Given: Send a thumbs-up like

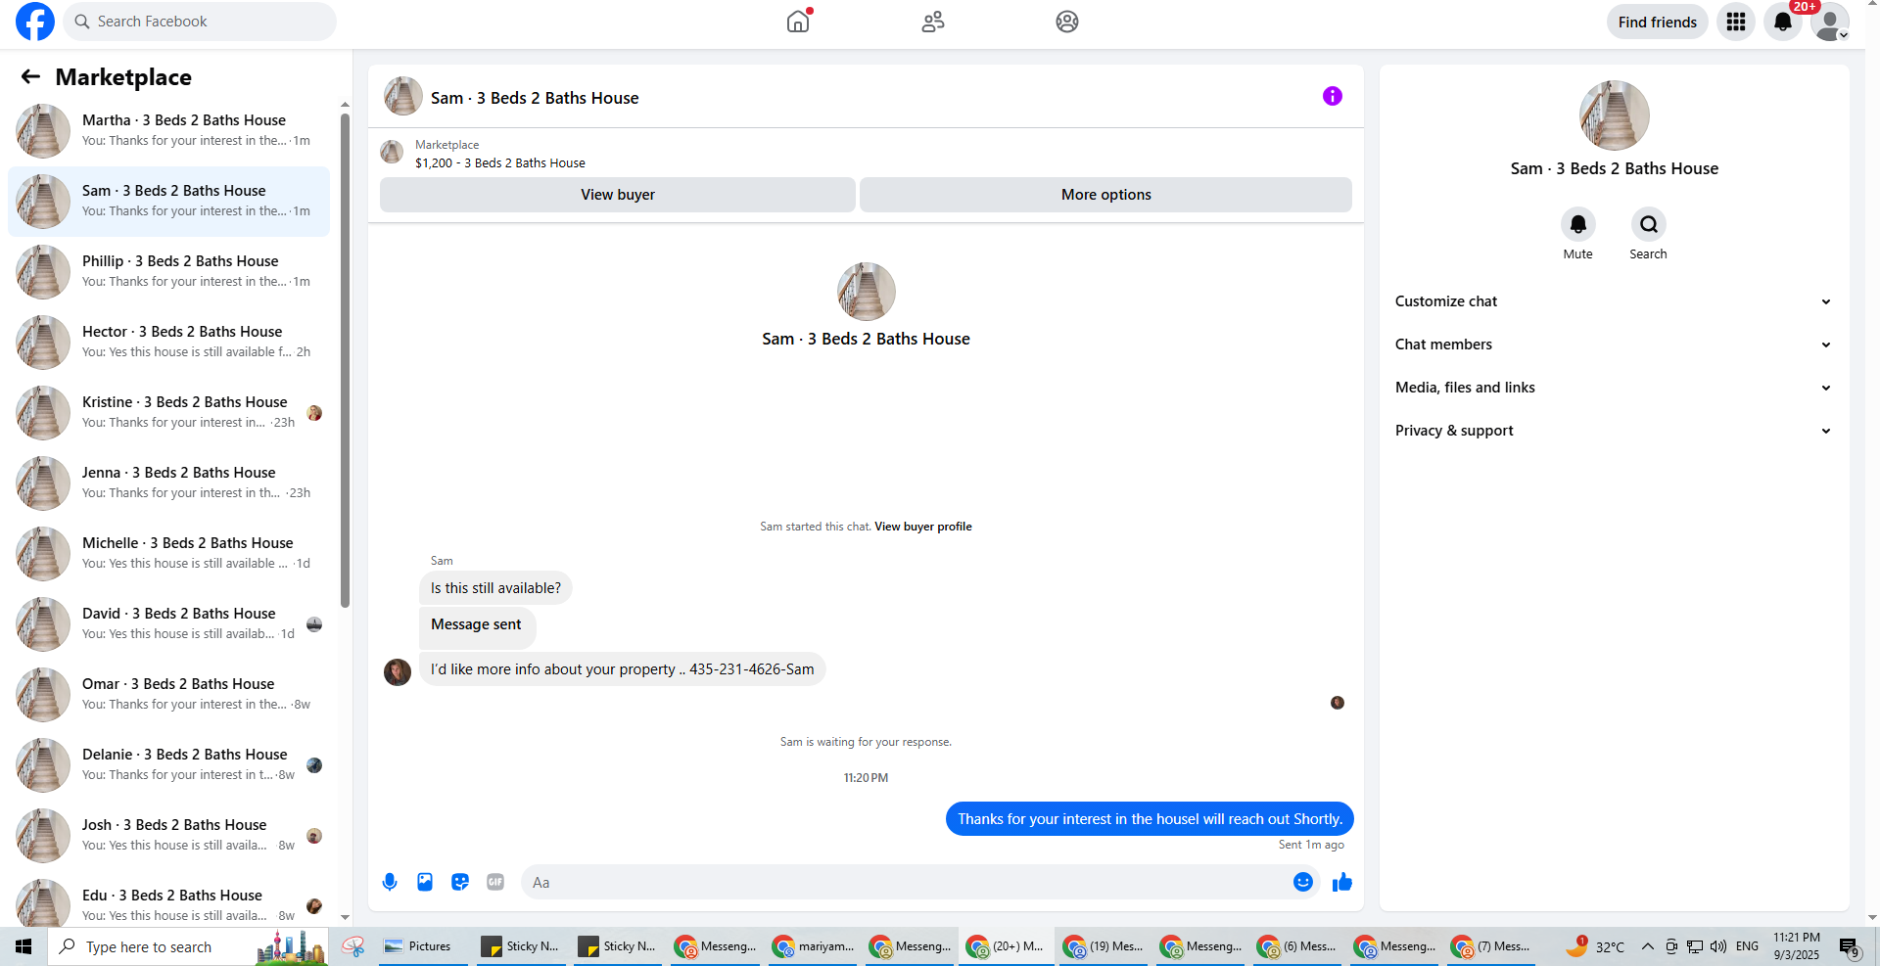Looking at the screenshot, I should click(1342, 882).
